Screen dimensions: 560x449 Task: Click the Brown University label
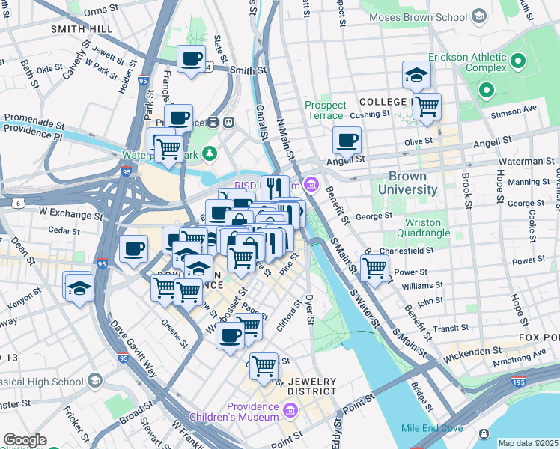tap(408, 183)
